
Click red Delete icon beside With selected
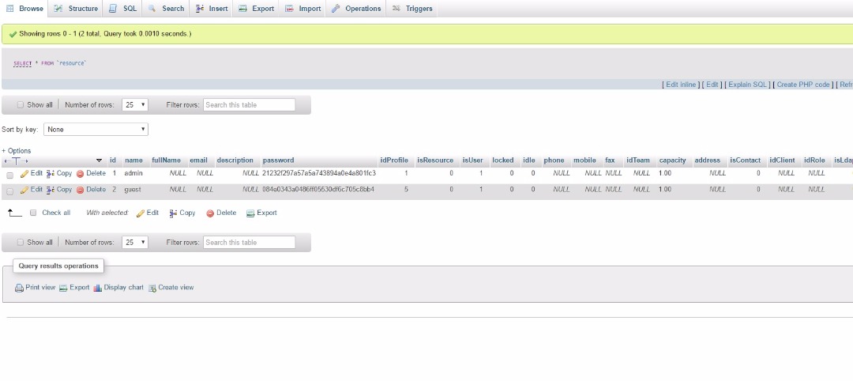210,213
